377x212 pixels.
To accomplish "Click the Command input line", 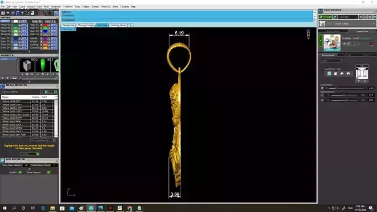I will 187,20.
